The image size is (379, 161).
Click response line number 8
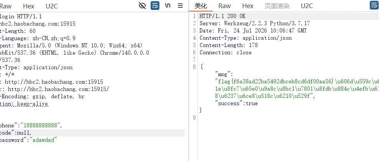(194, 67)
